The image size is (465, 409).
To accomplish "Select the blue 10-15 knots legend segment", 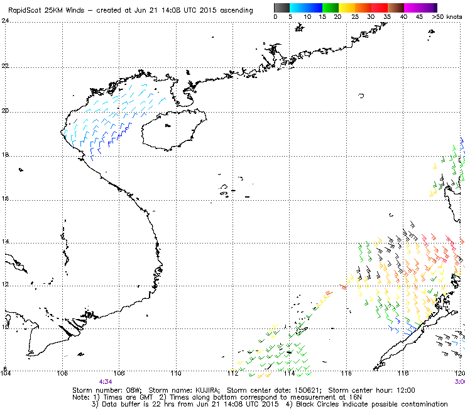I will (x=314, y=8).
